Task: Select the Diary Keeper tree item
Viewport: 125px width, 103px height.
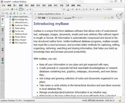Action: (20, 40)
